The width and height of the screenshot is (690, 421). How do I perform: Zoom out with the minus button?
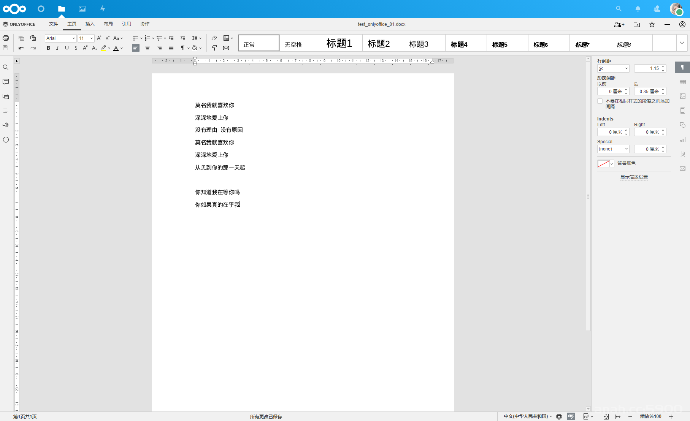pyautogui.click(x=630, y=416)
